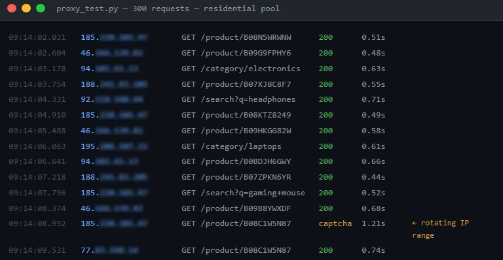503x260 pixels.
Task: Click request GET /product/B09HKGG82W
Action: pyautogui.click(x=236, y=131)
